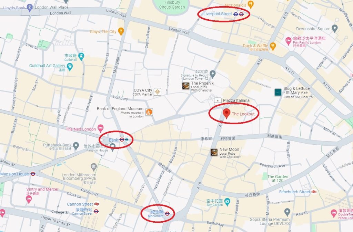Open the Liverpool Street station label
Image resolution: width=353 pixels, height=232 pixels.
tap(218, 14)
